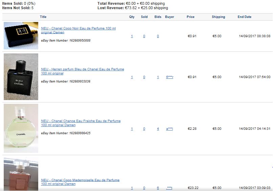Image resolution: width=273 pixels, height=191 pixels.
Task: View the 6 bids on Coco Mademoiselle
Action: pyautogui.click(x=158, y=188)
